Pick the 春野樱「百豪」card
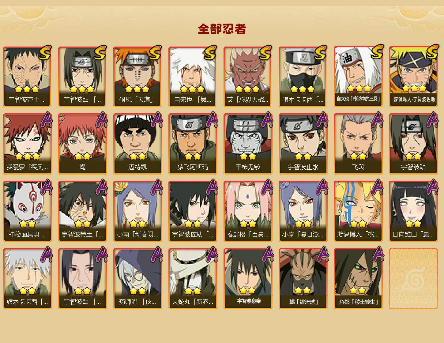444x343 pixels. pos(248,211)
